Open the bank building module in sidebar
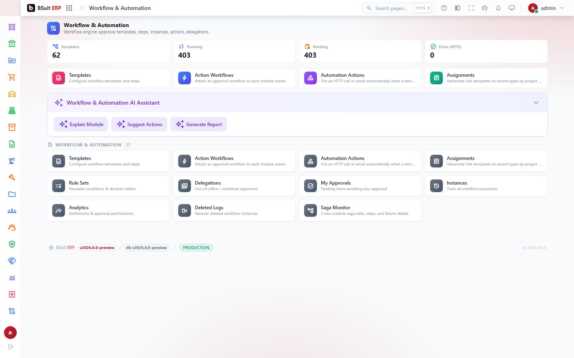The image size is (574, 358). coord(12,44)
